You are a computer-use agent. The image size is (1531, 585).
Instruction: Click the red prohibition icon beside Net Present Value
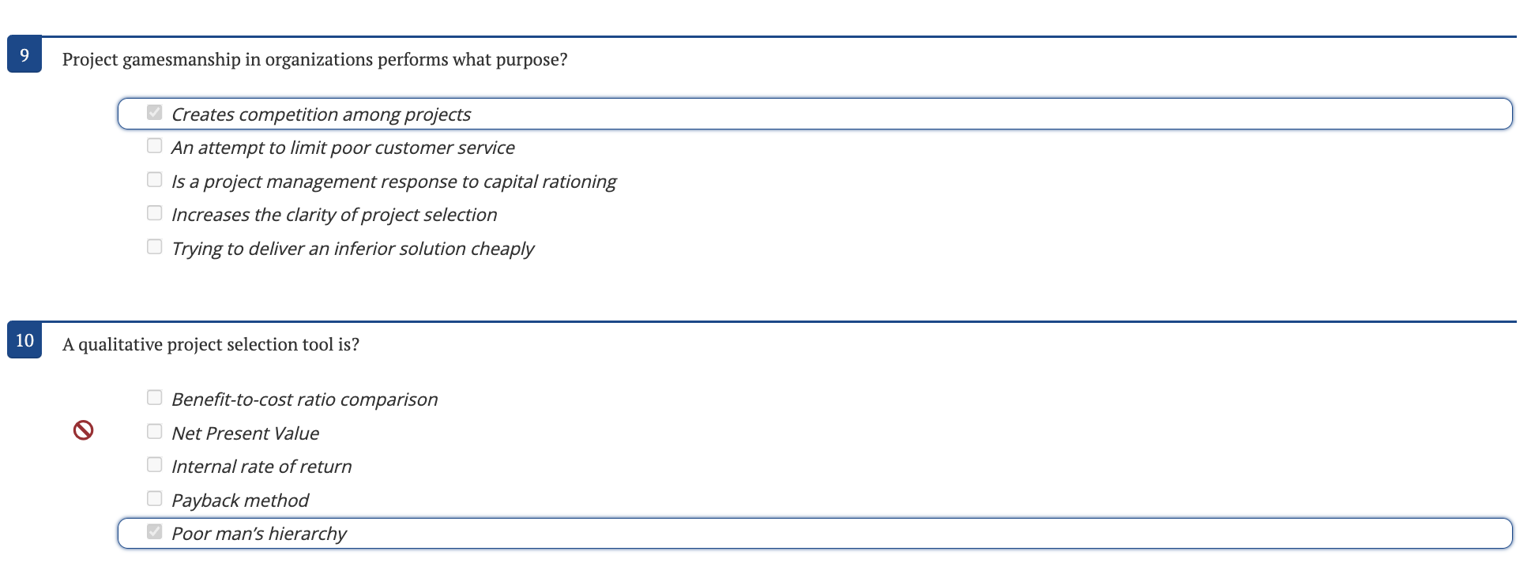point(82,429)
